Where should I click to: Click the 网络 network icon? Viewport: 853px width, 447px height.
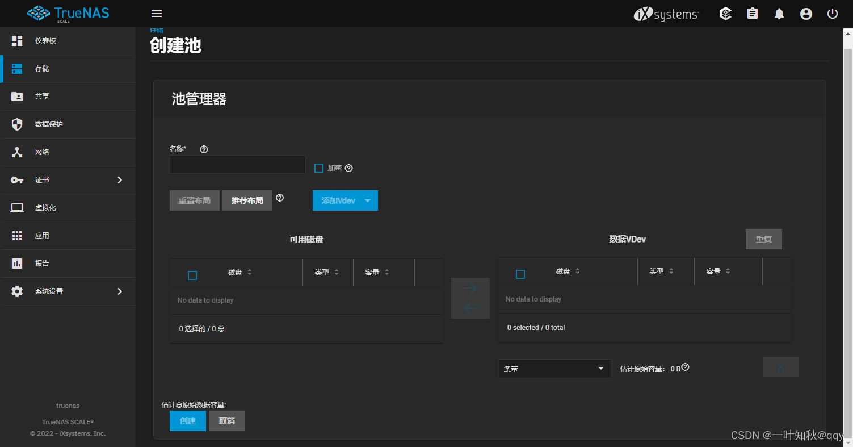tap(17, 152)
